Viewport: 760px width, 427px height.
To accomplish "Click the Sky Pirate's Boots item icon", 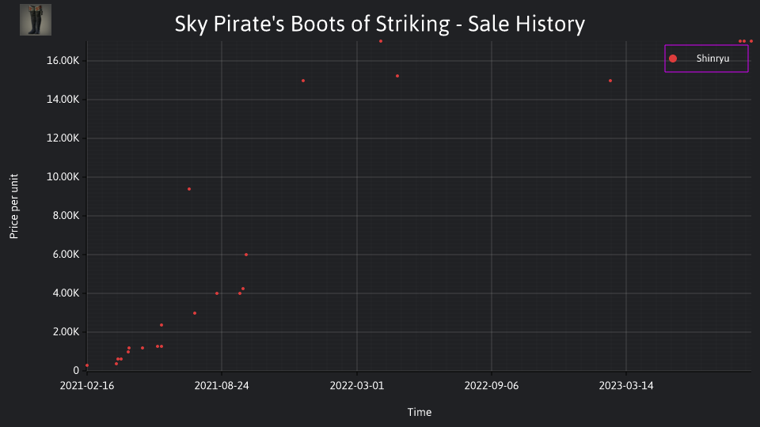I will (36, 20).
